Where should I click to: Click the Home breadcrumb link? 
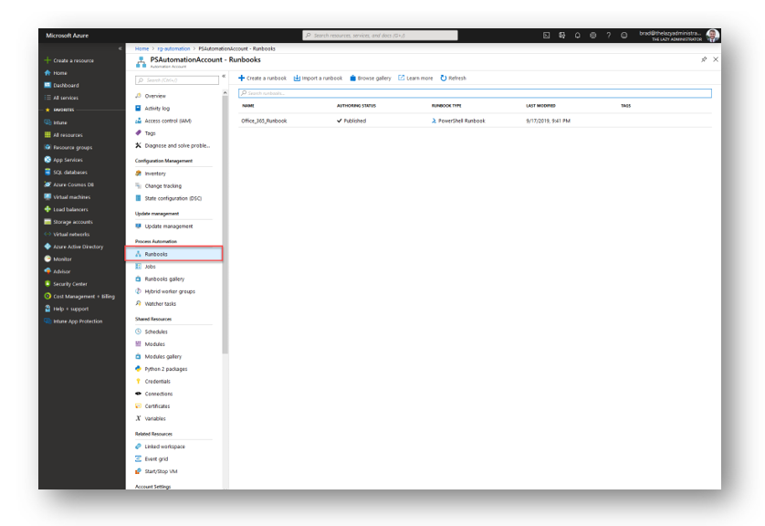point(142,48)
